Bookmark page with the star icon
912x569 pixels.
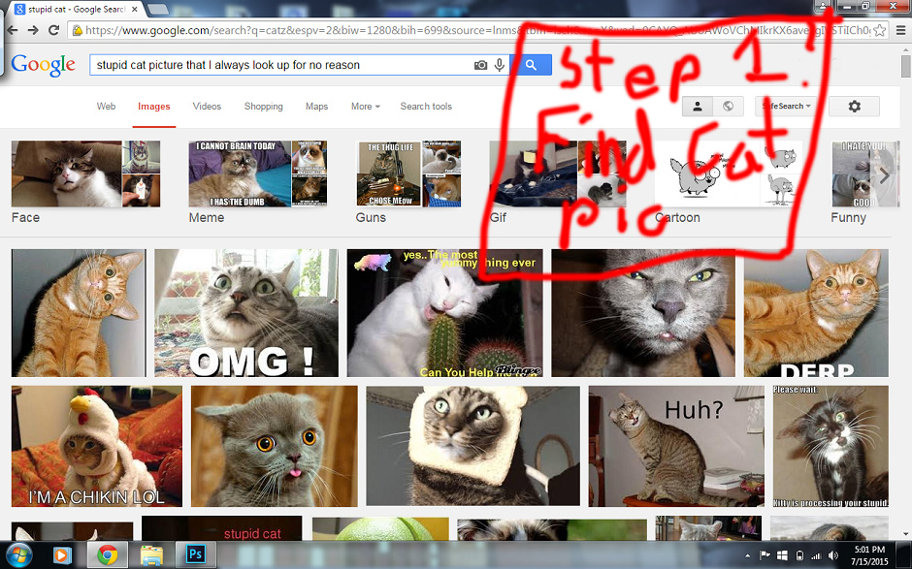click(879, 30)
